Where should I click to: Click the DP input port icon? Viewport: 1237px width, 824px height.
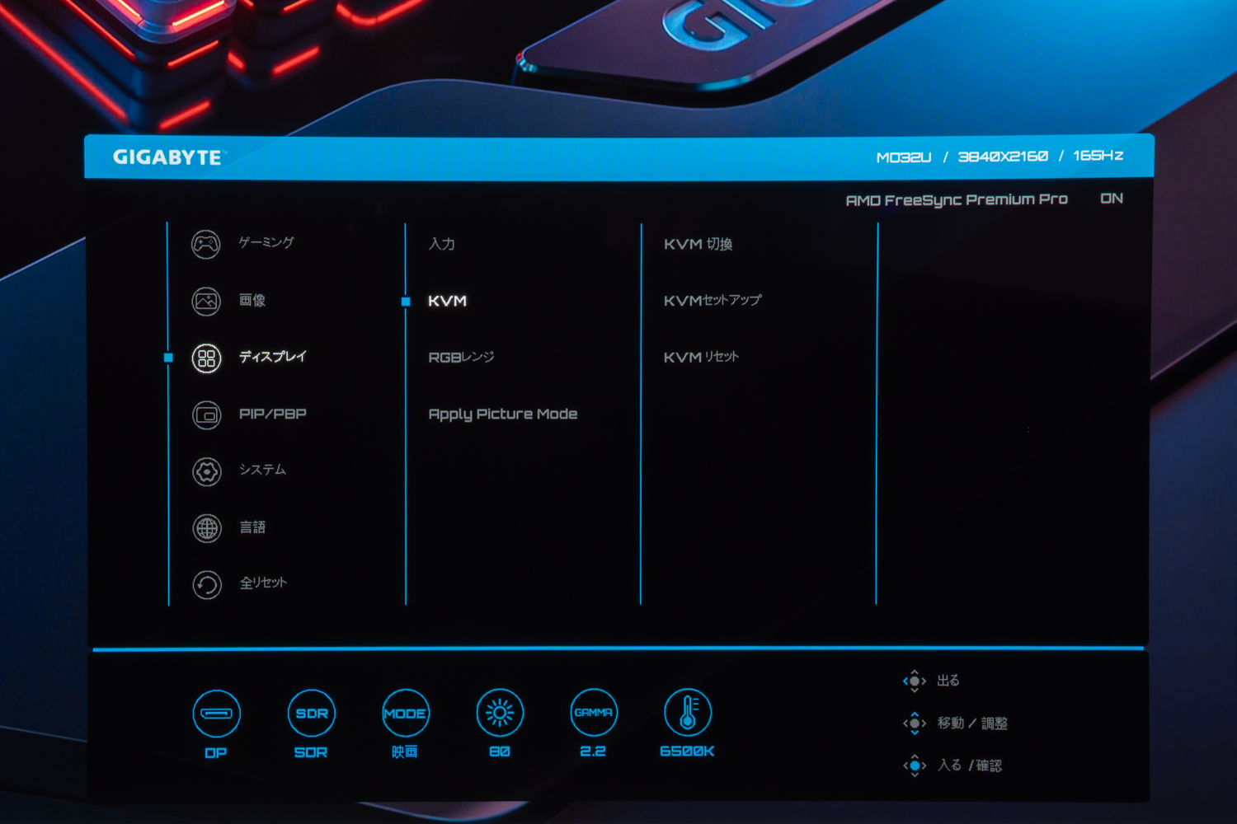pos(216,713)
